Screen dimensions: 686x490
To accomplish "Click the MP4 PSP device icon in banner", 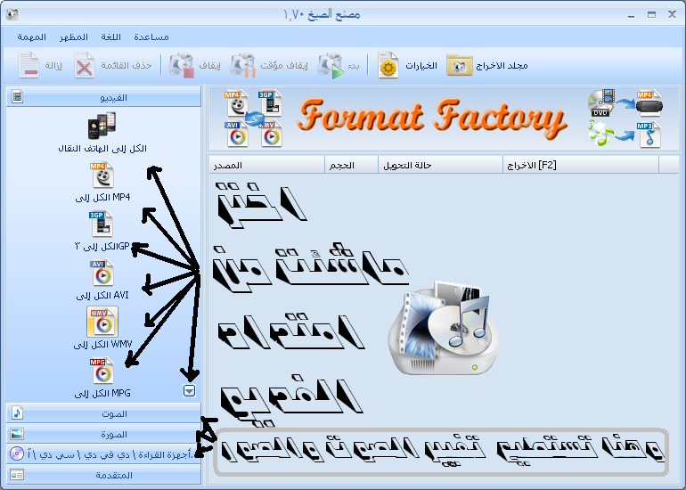I will pyautogui.click(x=649, y=103).
